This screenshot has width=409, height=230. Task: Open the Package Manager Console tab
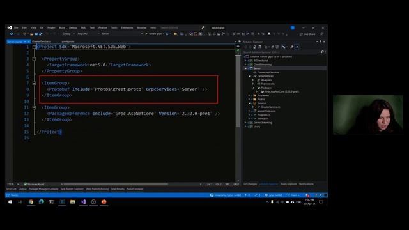(43, 189)
